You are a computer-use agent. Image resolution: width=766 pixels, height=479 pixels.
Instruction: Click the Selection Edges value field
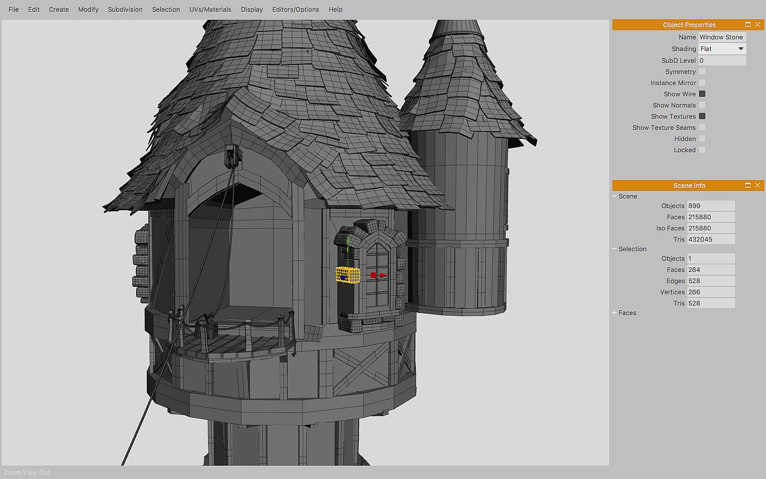pos(711,281)
